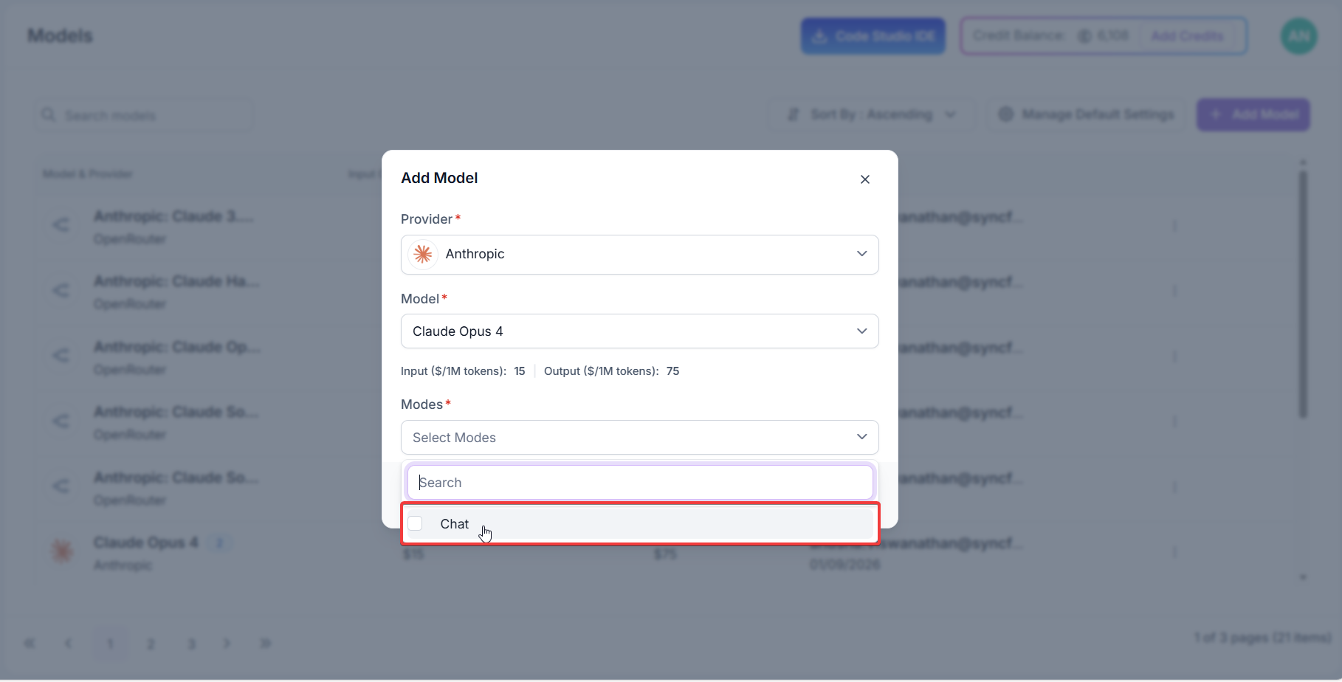The width and height of the screenshot is (1342, 682).
Task: Click the next page arrow icon
Action: pos(227,644)
